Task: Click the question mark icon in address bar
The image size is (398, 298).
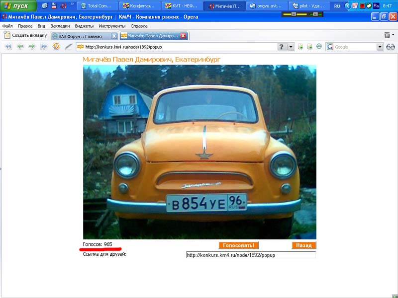Action: 282,47
